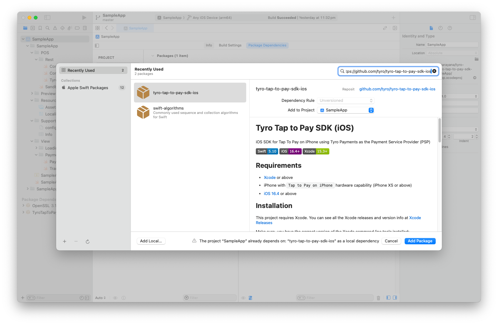Select tyro-tap-to-pay-sdk-ios package in list
This screenshot has width=498, height=325.
tap(190, 93)
